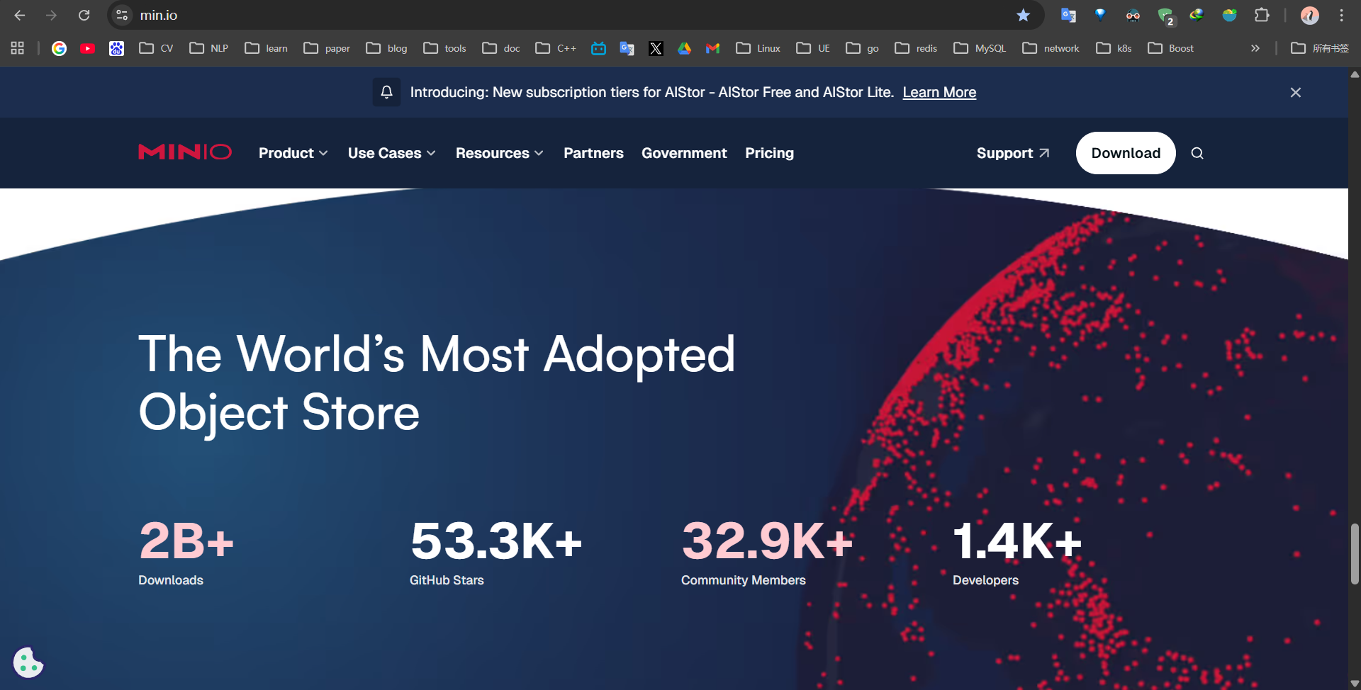
Task: Open the Apps grid shortcut
Action: (x=18, y=48)
